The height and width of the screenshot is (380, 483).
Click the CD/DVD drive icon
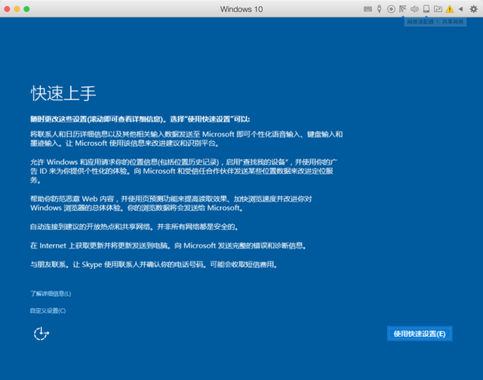(x=391, y=9)
